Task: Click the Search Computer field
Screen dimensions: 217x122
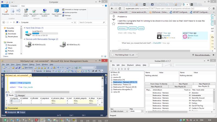Action: tap(92, 22)
